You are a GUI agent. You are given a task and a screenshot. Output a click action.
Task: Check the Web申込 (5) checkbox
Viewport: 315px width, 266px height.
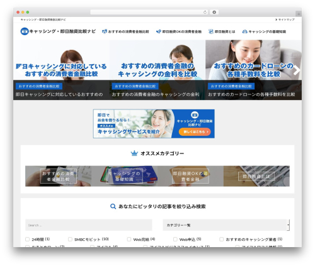point(175,239)
